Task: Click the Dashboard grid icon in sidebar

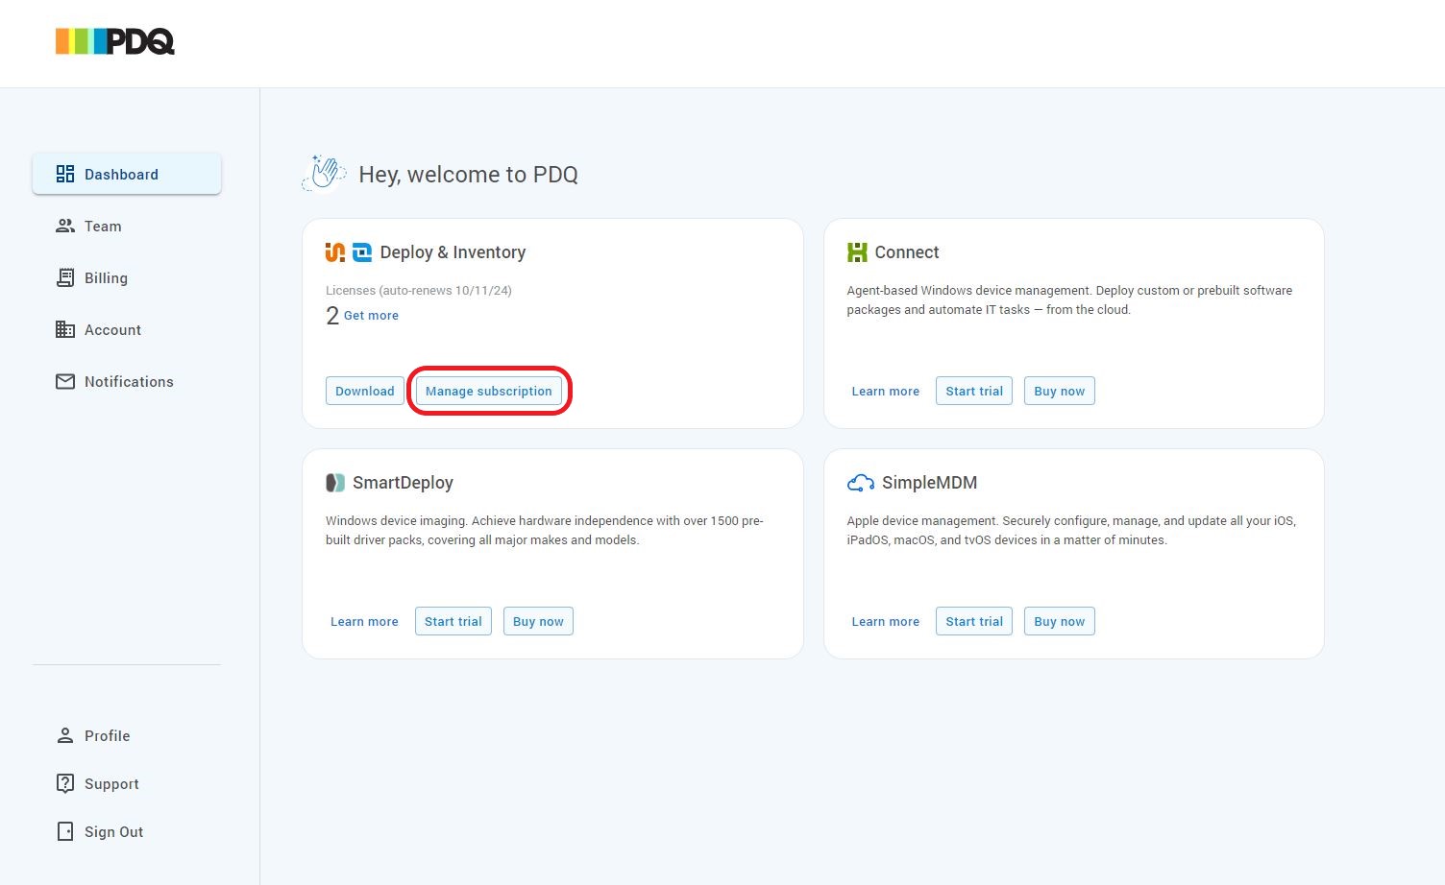Action: 65,174
